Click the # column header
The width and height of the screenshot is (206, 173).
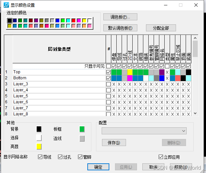pos(109,49)
